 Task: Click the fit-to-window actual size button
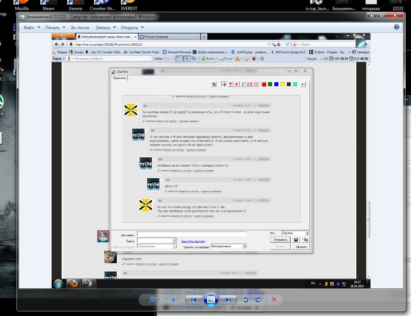tap(173, 299)
